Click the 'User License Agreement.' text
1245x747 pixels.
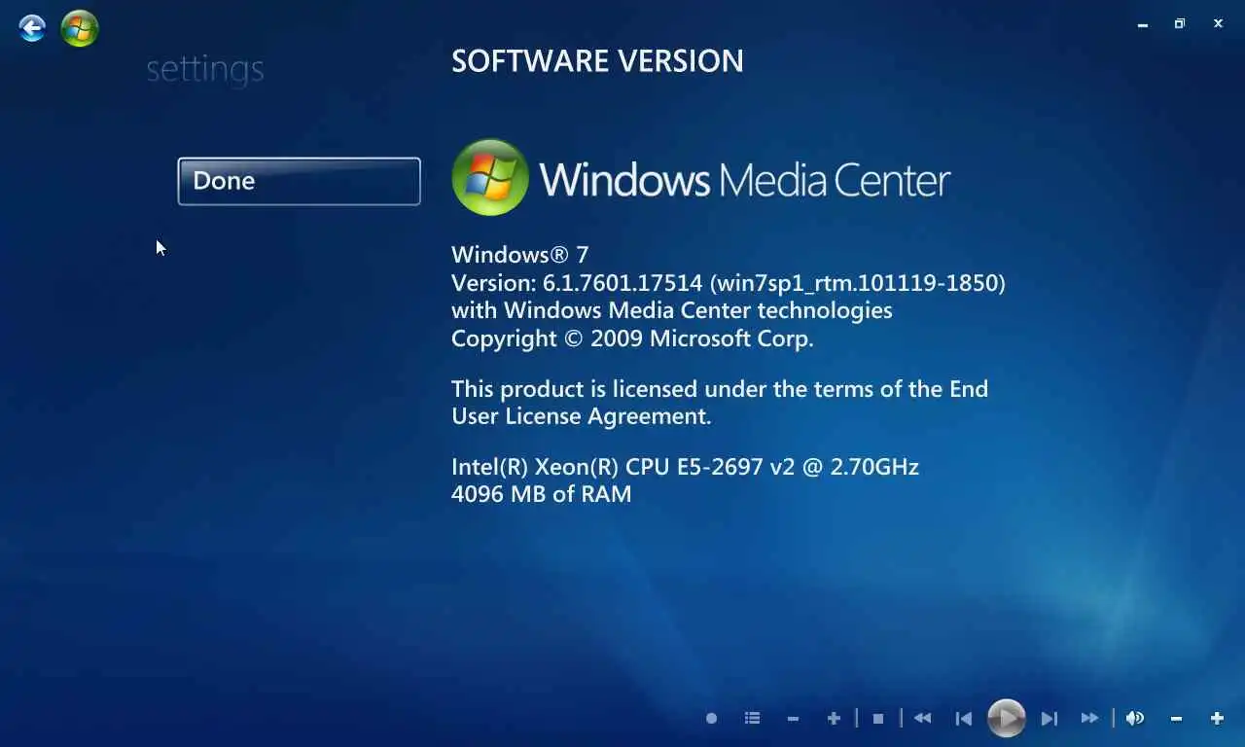582,416
